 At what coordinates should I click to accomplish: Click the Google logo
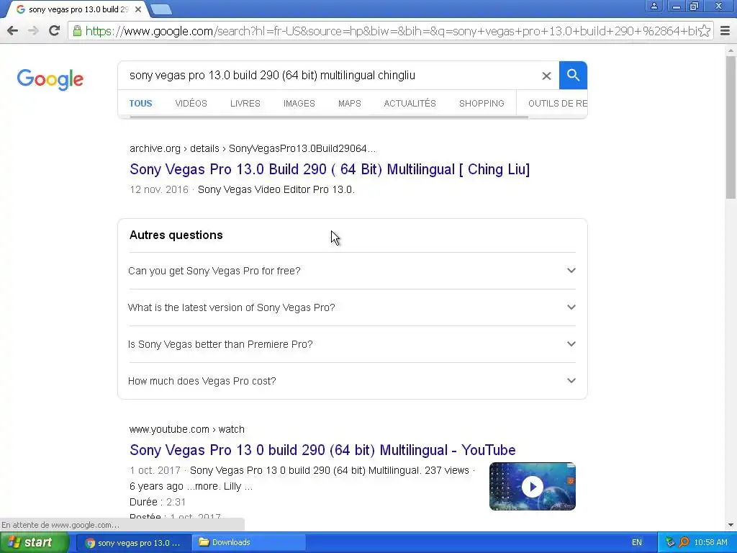(x=50, y=79)
